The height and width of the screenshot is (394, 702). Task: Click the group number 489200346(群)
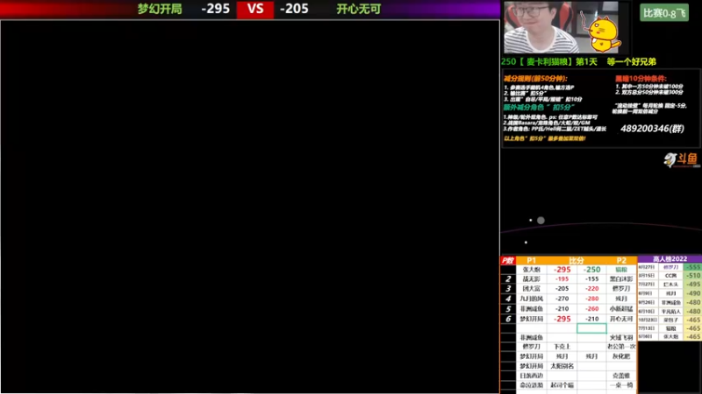[652, 129]
